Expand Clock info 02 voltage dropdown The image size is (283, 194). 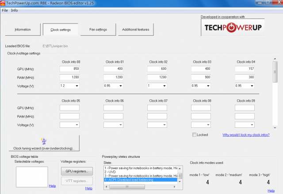[x=164, y=86]
